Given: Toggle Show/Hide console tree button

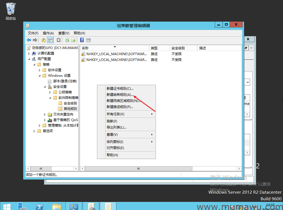Looking at the screenshot, I should pos(50,40).
